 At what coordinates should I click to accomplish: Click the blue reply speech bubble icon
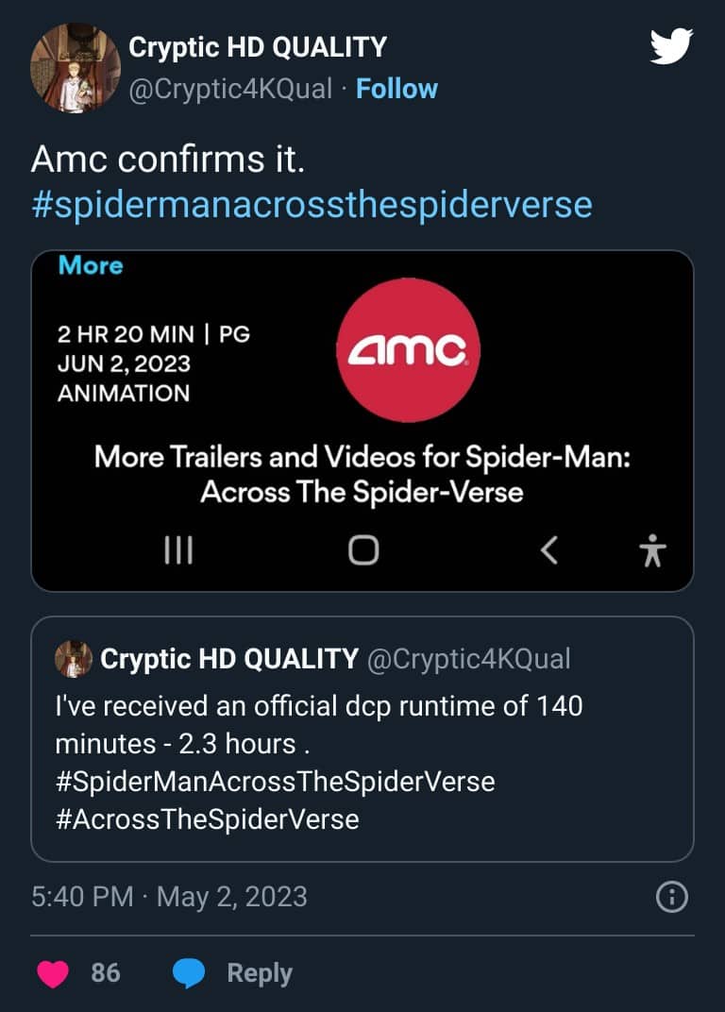tap(189, 973)
